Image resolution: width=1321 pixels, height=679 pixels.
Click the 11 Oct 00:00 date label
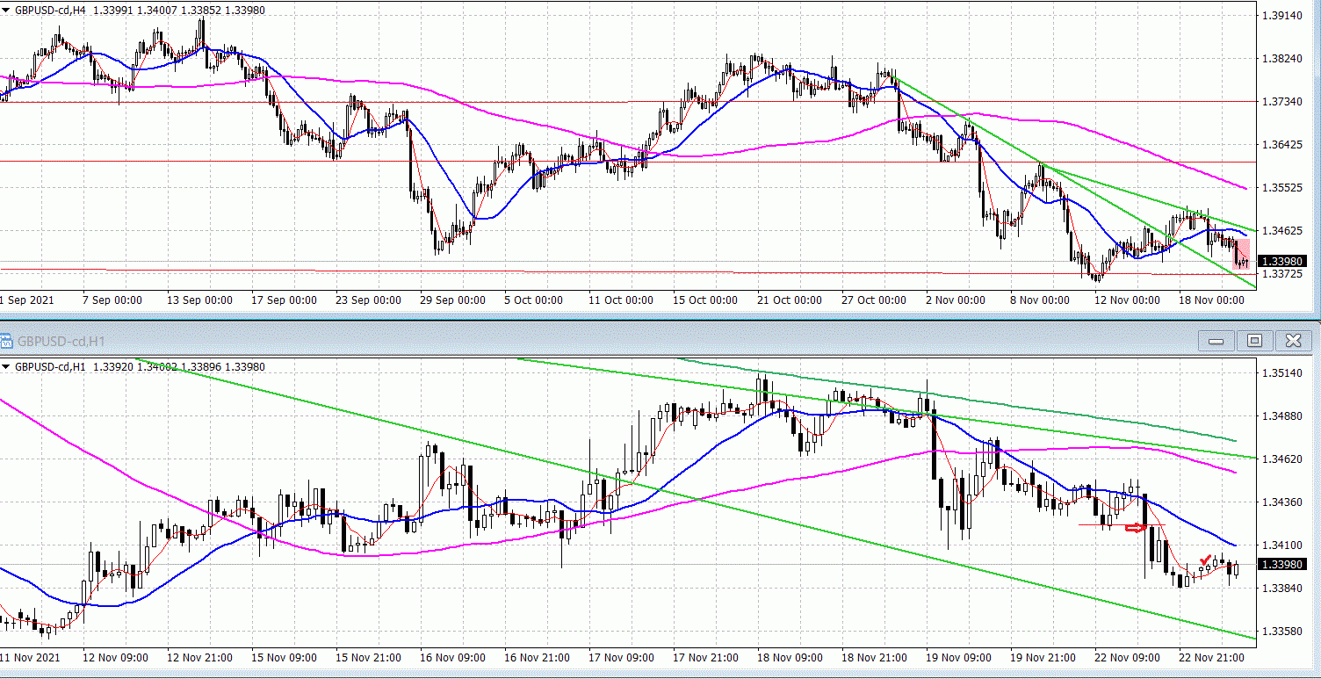point(621,300)
